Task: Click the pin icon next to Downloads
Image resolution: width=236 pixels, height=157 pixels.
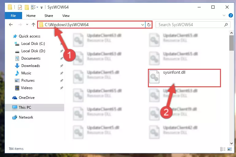Action: coord(61,66)
